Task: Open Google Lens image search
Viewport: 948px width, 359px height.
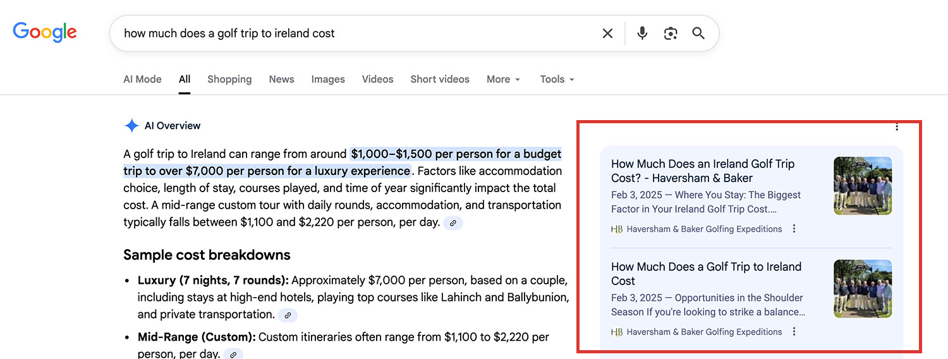Action: pos(671,33)
